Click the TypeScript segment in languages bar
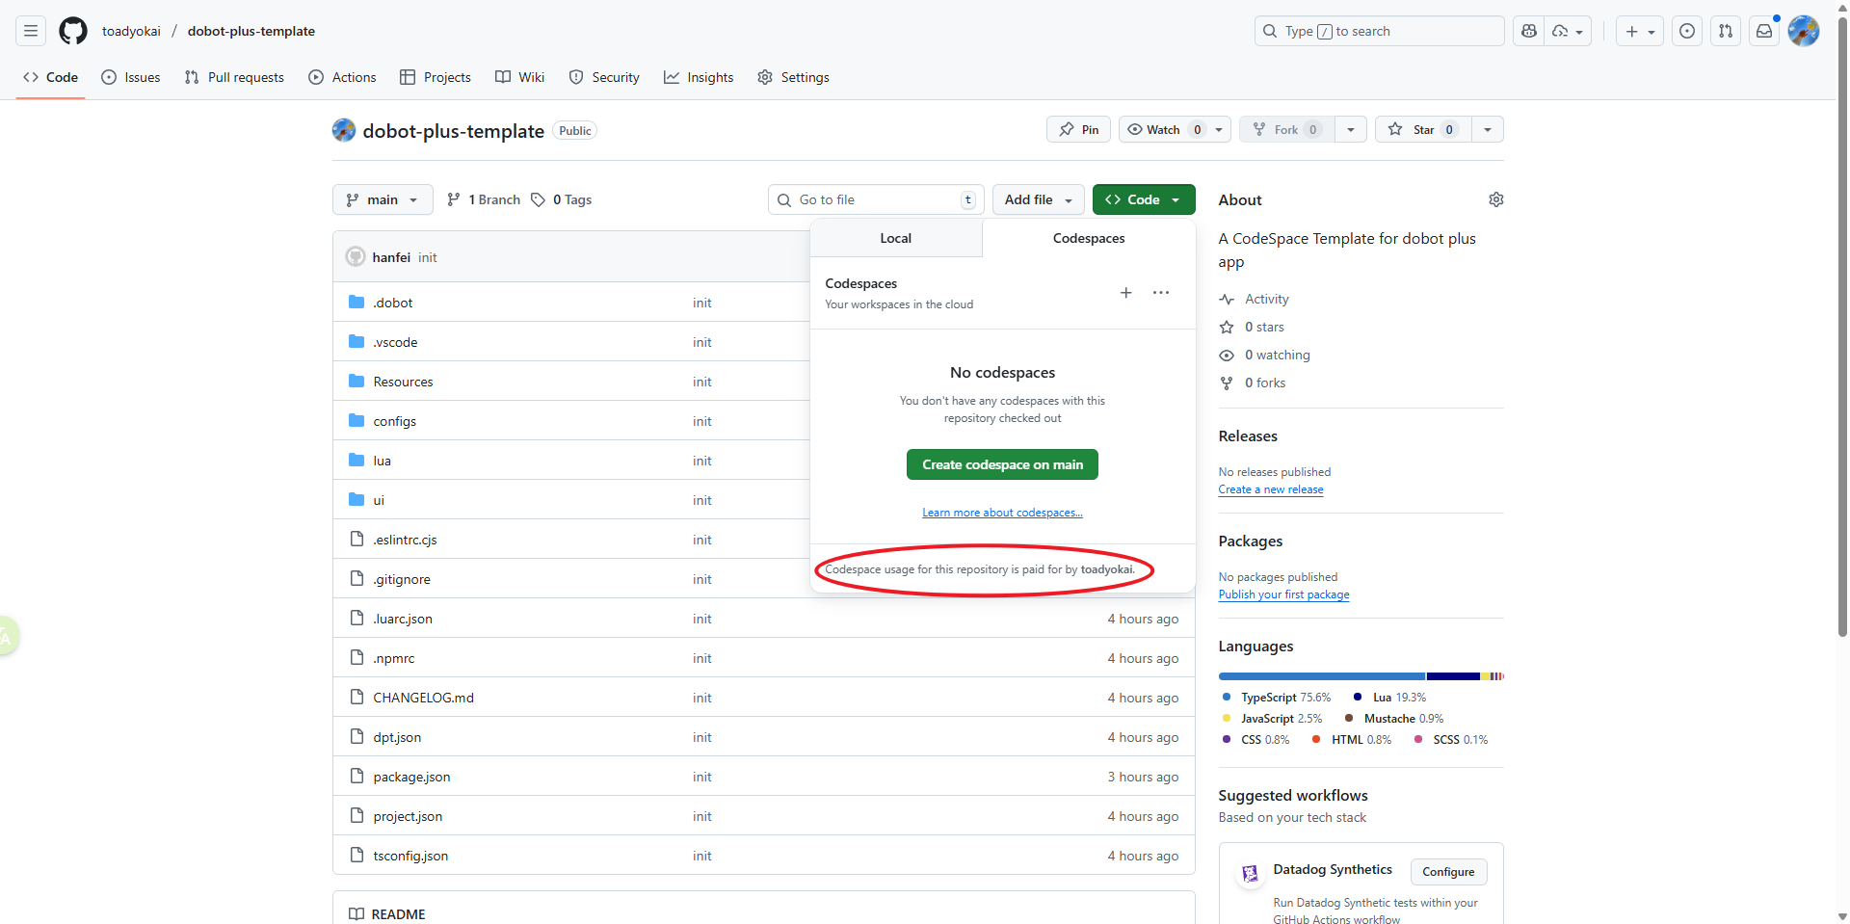 click(x=1321, y=676)
